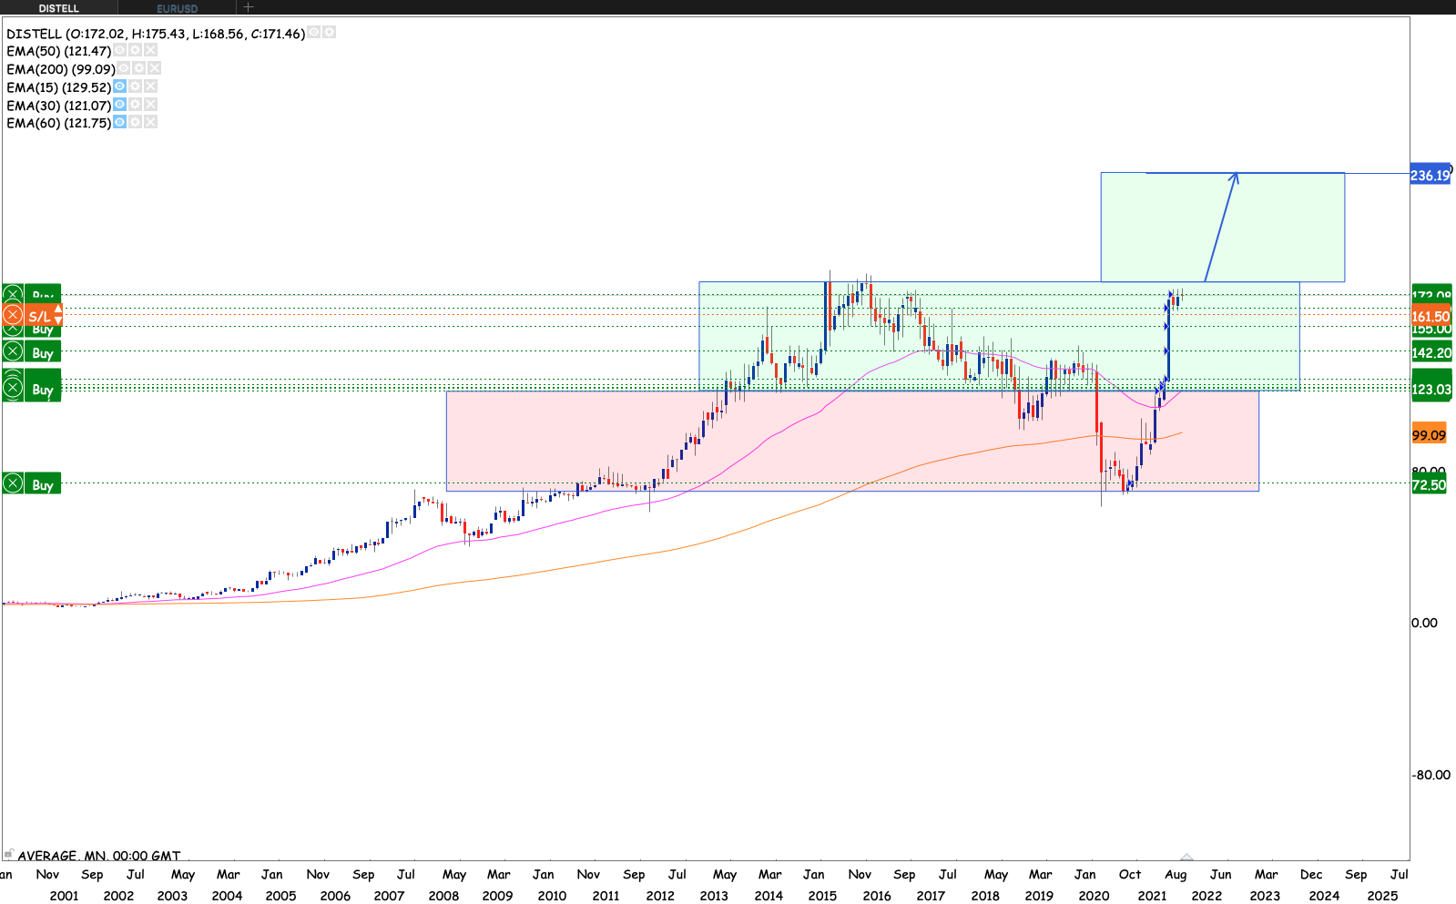Open DISTELL chart settings gear
This screenshot has width=1456, height=904.
[329, 32]
